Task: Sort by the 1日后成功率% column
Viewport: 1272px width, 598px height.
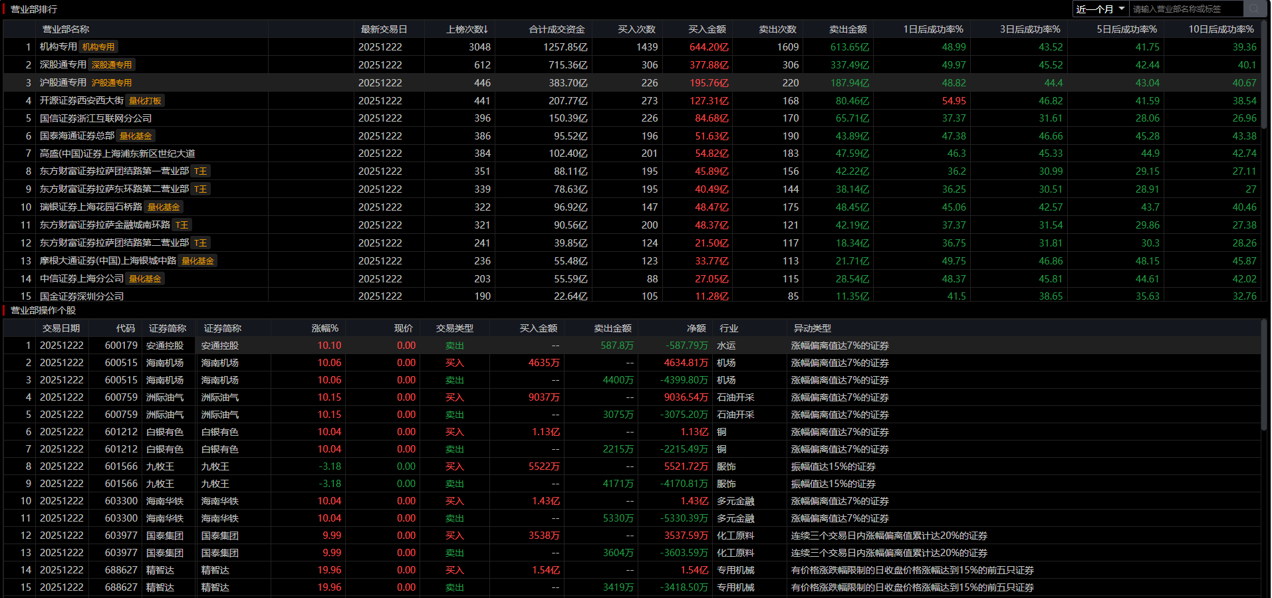Action: (x=933, y=29)
